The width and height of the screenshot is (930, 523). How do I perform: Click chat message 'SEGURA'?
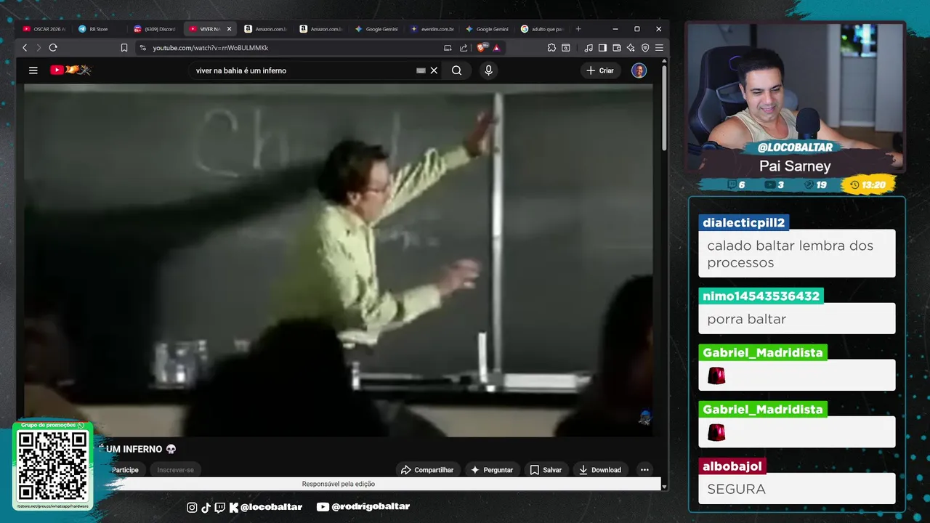click(736, 489)
